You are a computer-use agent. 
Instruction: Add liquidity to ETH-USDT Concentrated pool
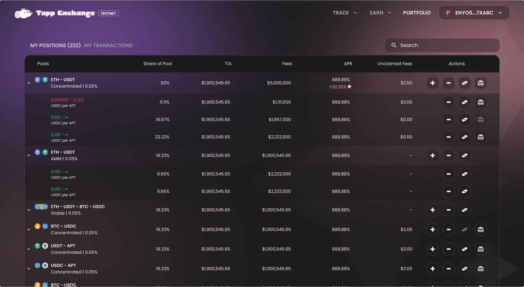coord(432,83)
